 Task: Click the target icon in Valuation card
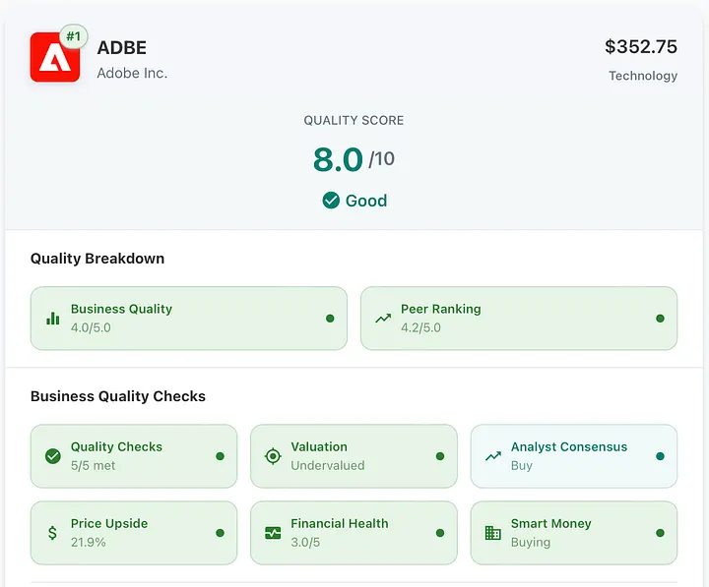pos(273,456)
